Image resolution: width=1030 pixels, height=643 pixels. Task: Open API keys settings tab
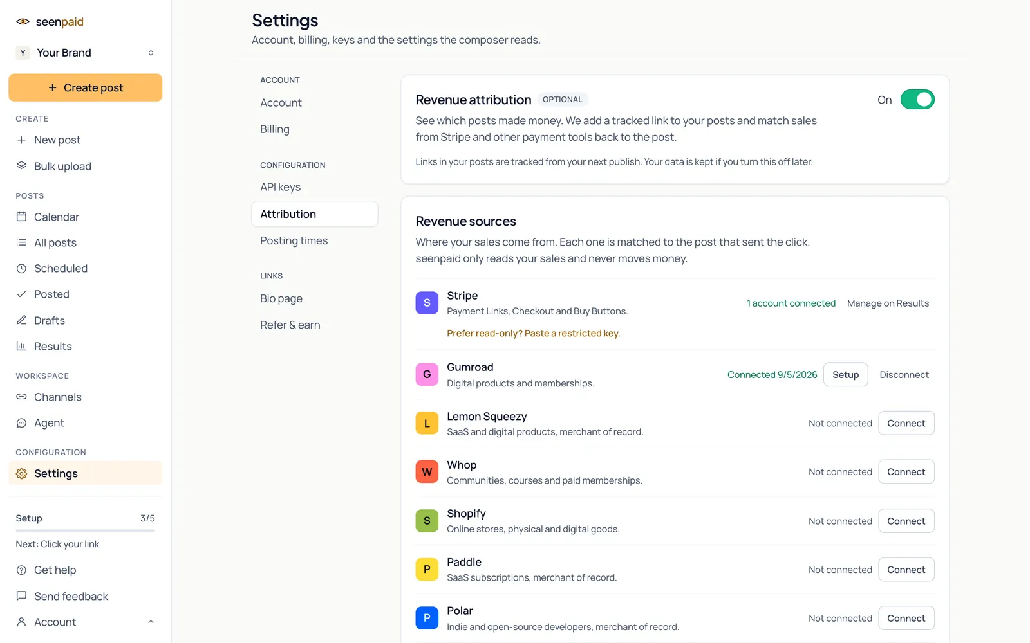280,187
